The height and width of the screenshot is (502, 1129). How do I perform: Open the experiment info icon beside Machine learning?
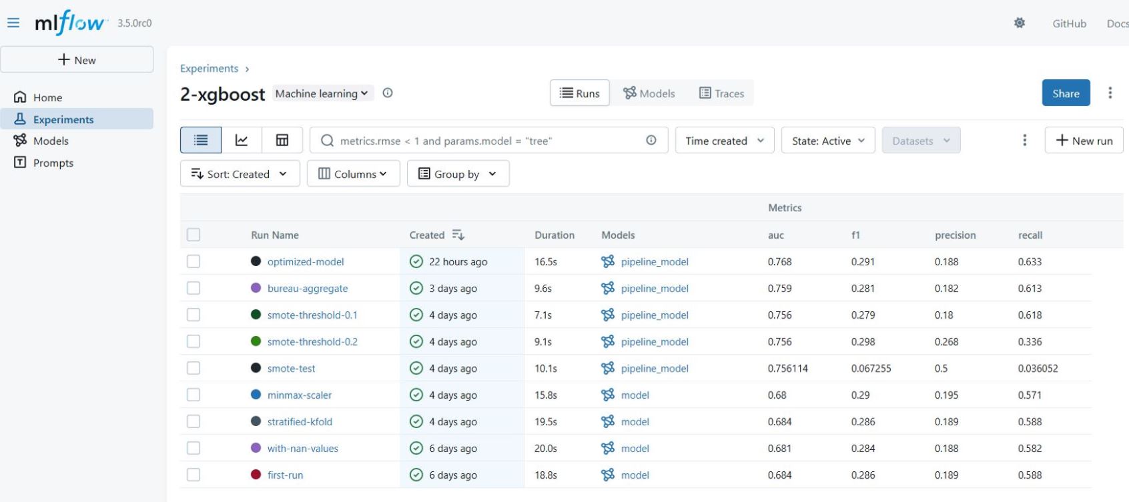(388, 93)
